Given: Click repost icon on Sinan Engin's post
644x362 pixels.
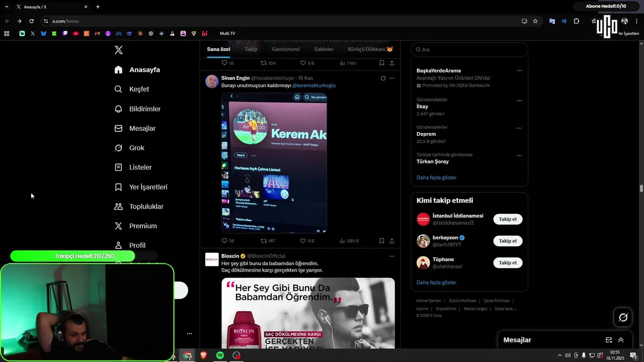Looking at the screenshot, I should 263,241.
